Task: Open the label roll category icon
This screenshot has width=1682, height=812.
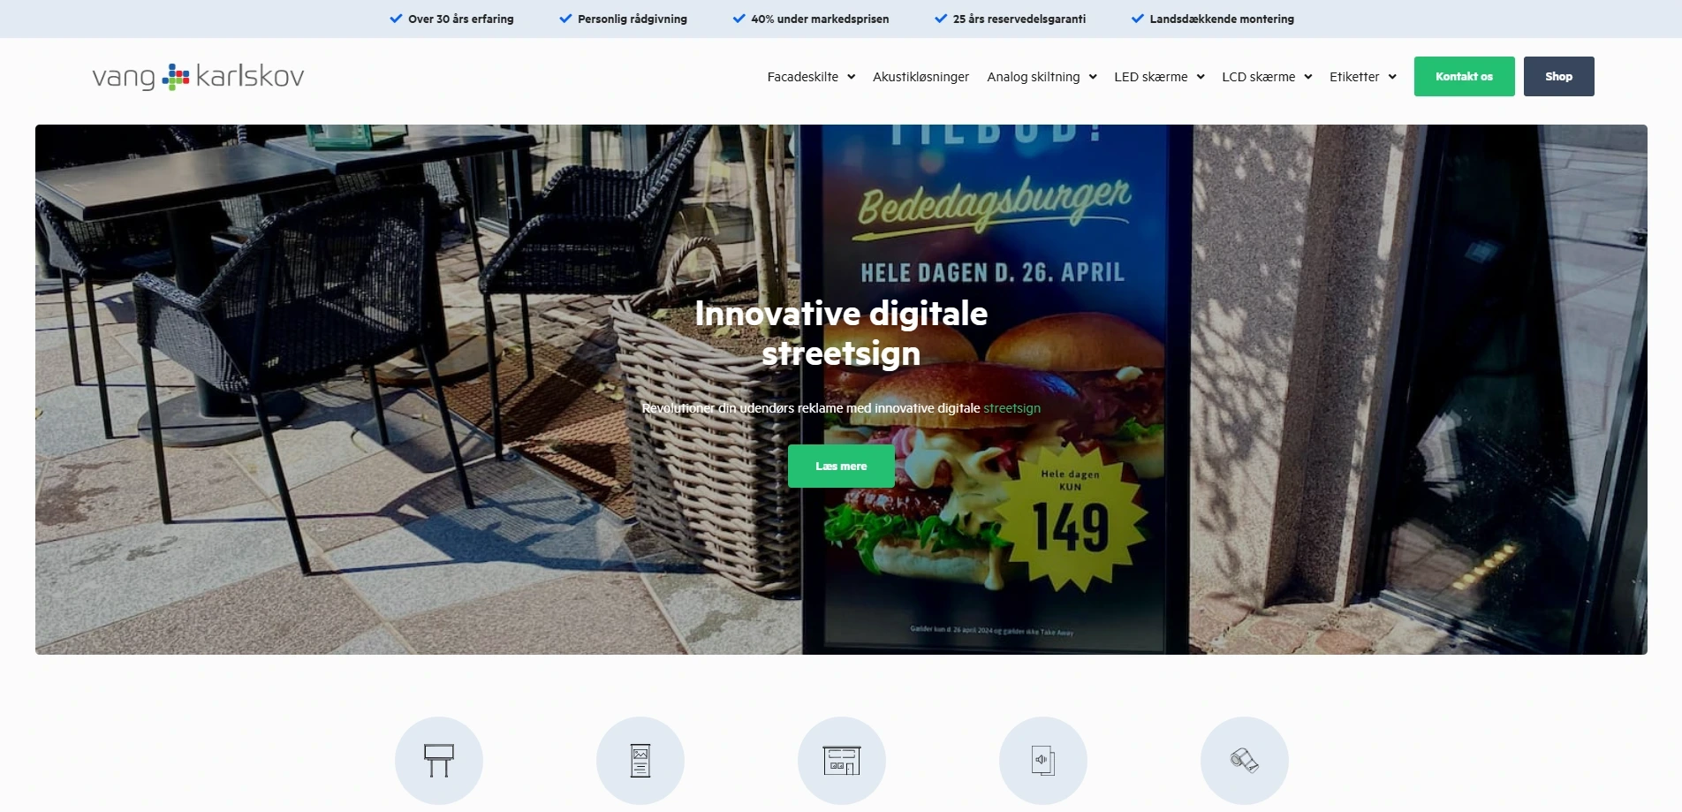Action: tap(1245, 761)
